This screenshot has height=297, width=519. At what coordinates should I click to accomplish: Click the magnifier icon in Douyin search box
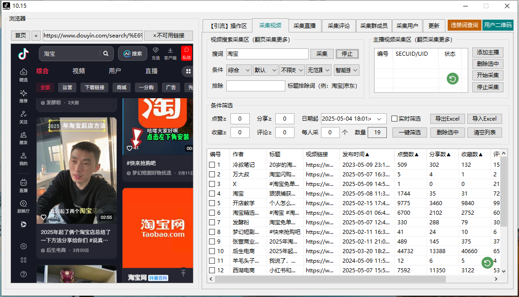(106, 54)
